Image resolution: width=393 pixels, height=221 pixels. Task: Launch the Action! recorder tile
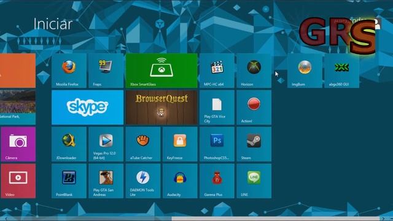pyautogui.click(x=254, y=107)
